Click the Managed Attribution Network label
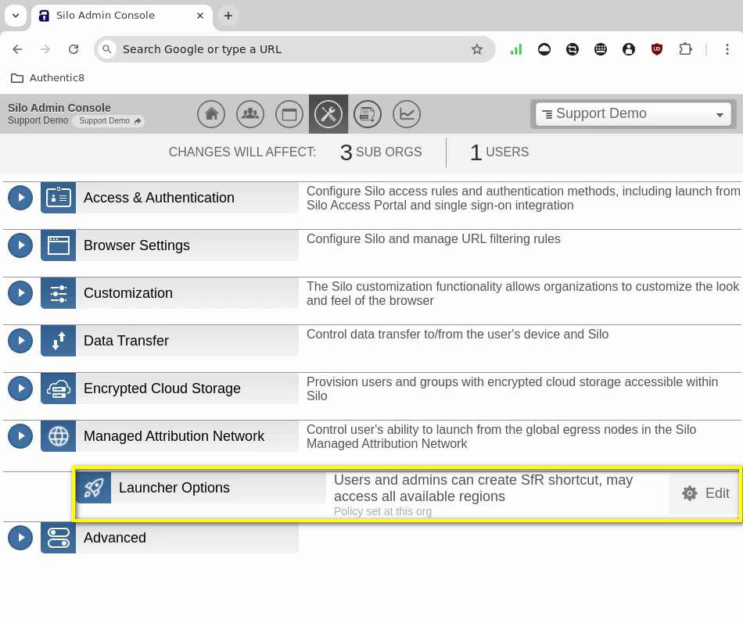743x623 pixels. pyautogui.click(x=174, y=436)
